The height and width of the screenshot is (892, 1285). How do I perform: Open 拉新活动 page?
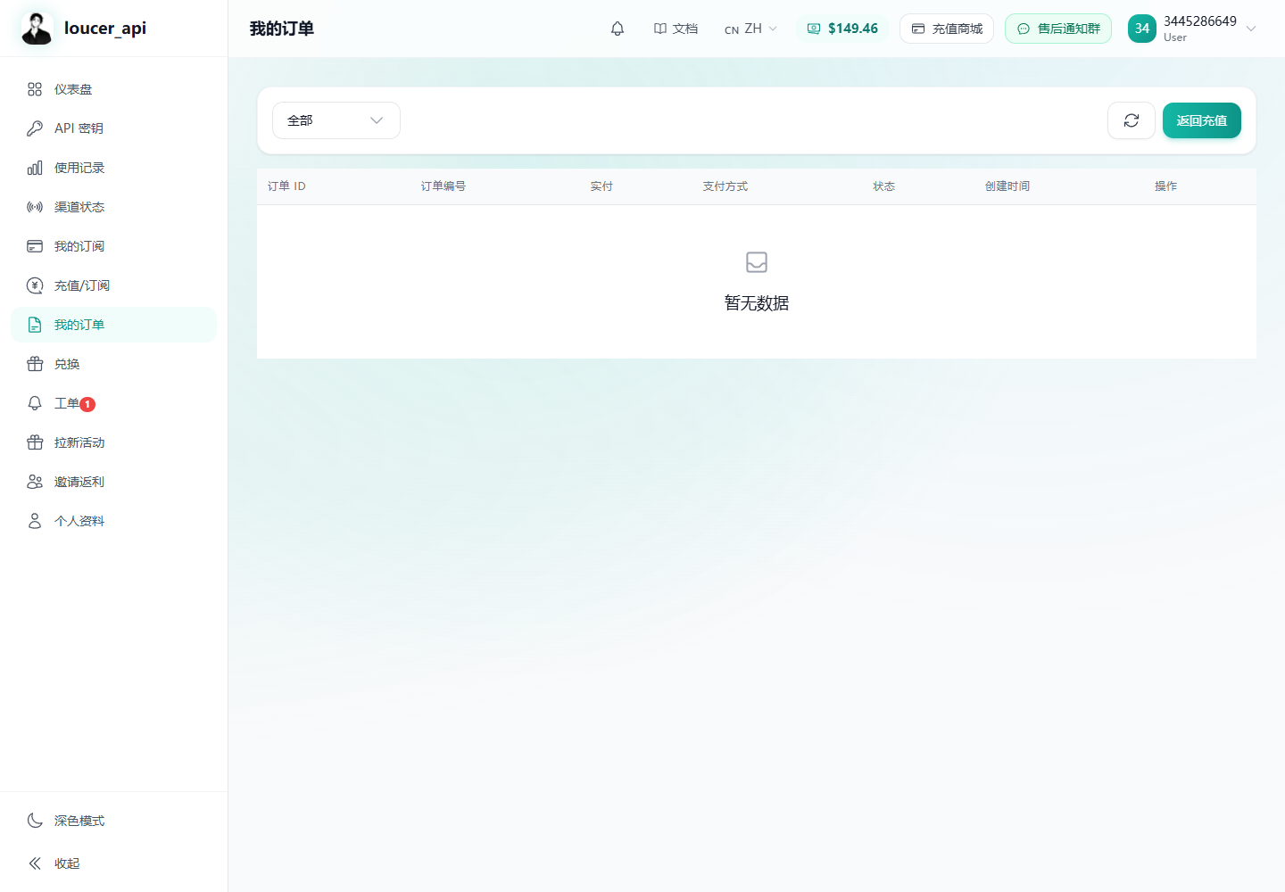[x=114, y=442]
